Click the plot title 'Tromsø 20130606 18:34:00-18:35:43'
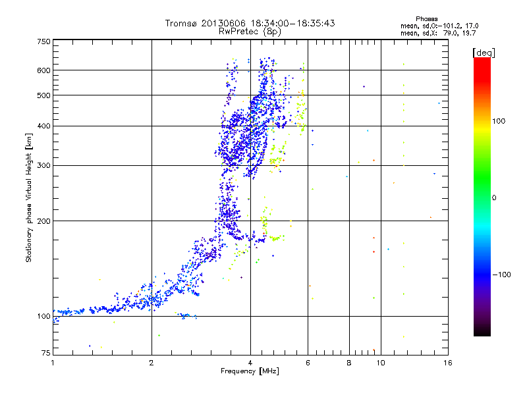 click(250, 23)
